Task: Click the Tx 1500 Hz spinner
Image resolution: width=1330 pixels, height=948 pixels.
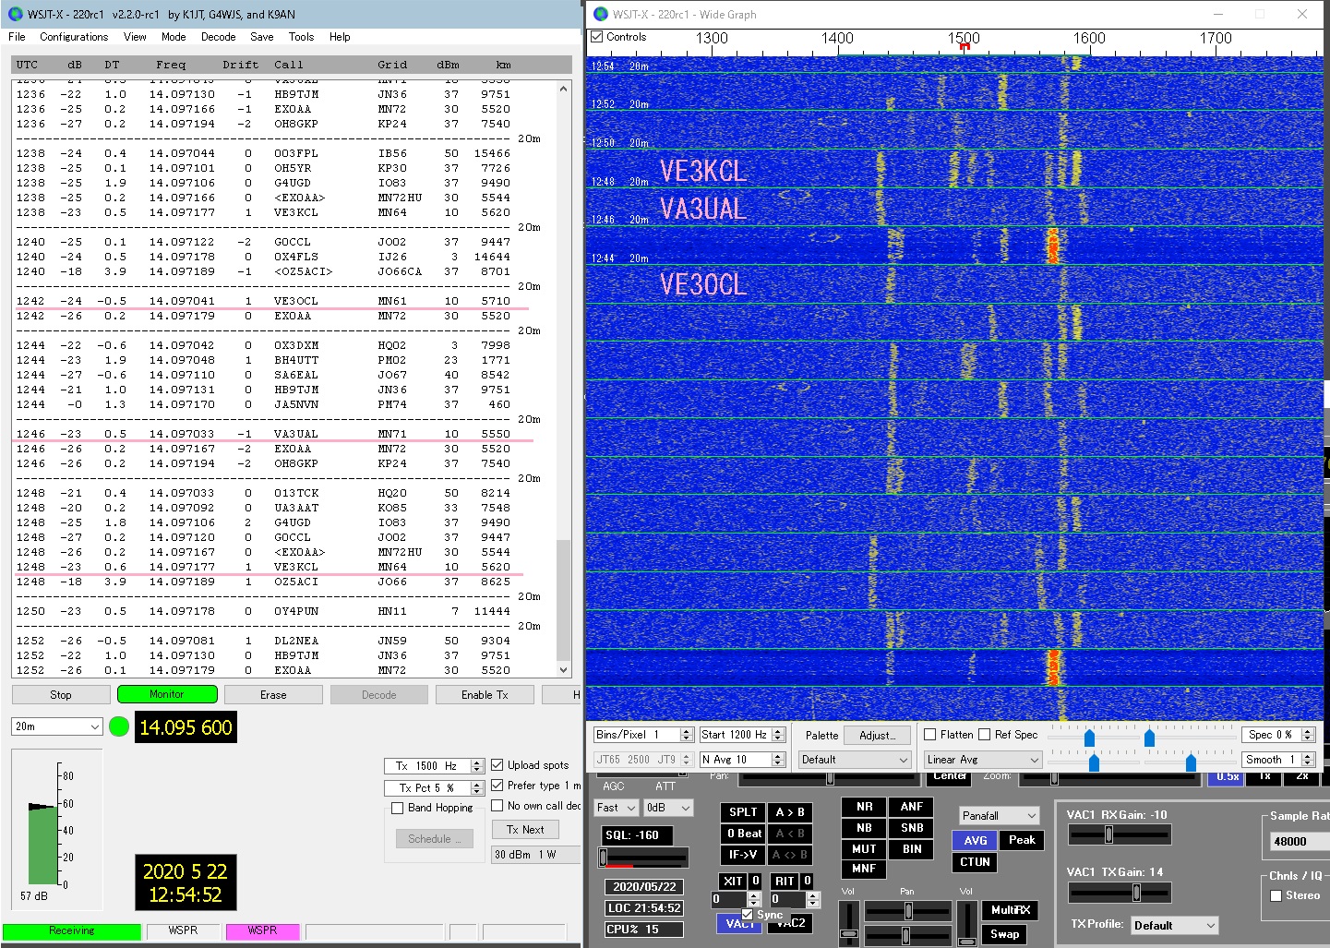Action: click(x=434, y=765)
